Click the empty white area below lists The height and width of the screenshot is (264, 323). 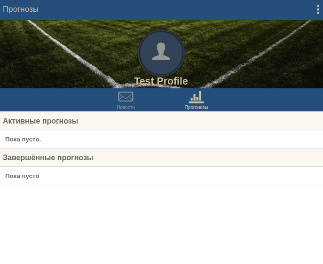pyautogui.click(x=162, y=224)
